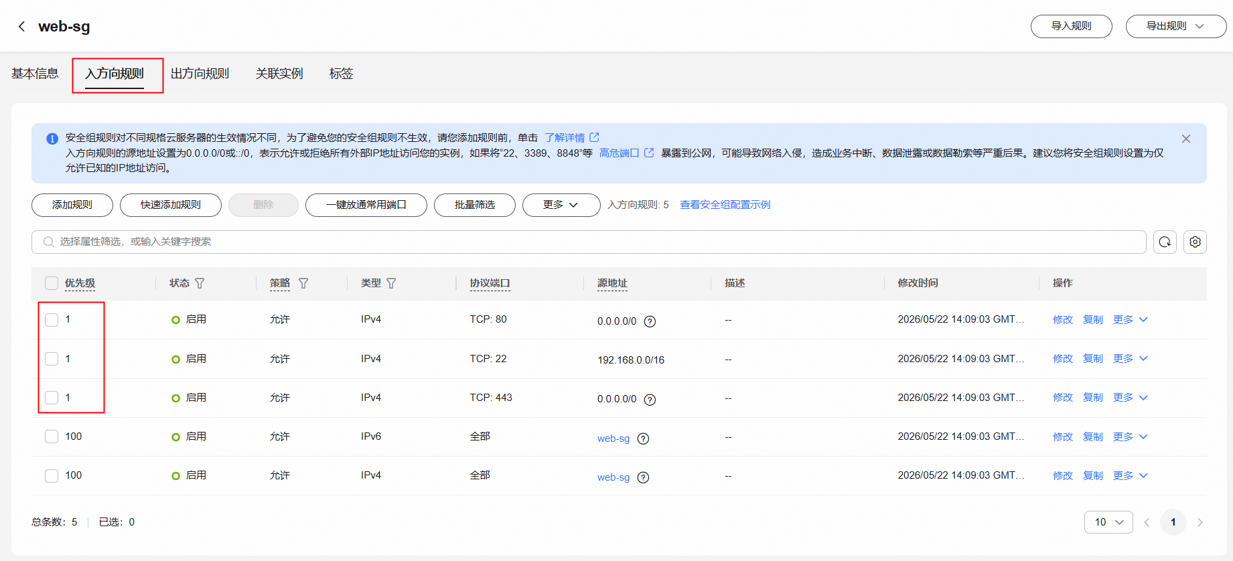Open the 高危端口 link
Screen dimensions: 1233x561
click(x=620, y=153)
